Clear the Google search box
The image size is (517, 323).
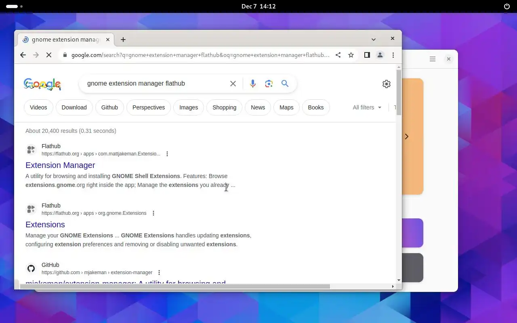(233, 84)
